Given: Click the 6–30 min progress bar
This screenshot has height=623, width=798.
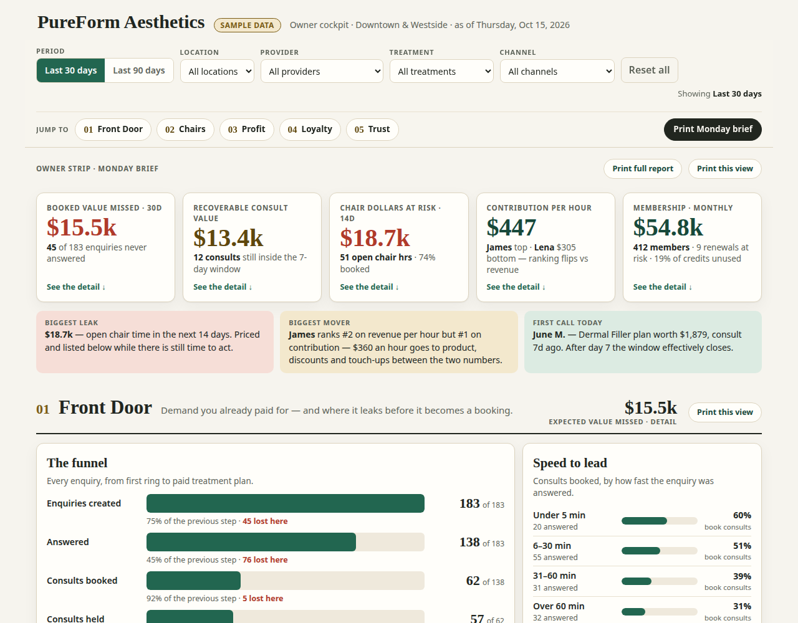Looking at the screenshot, I should pyautogui.click(x=660, y=551).
